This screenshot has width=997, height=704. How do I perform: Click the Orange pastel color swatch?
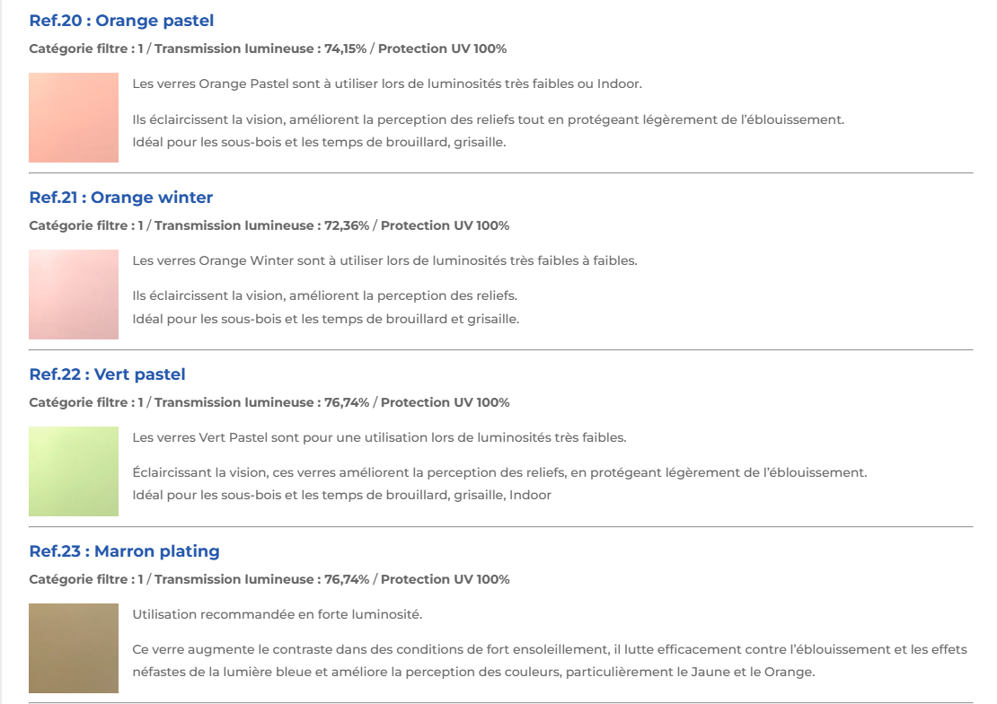(74, 118)
